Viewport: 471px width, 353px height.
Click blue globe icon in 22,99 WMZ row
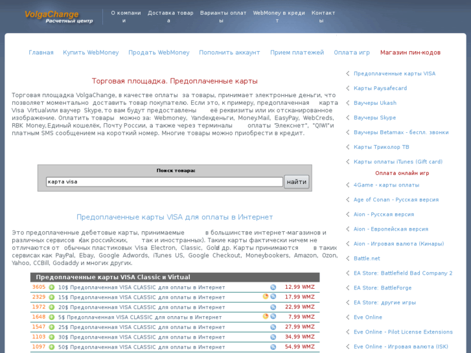click(273, 307)
